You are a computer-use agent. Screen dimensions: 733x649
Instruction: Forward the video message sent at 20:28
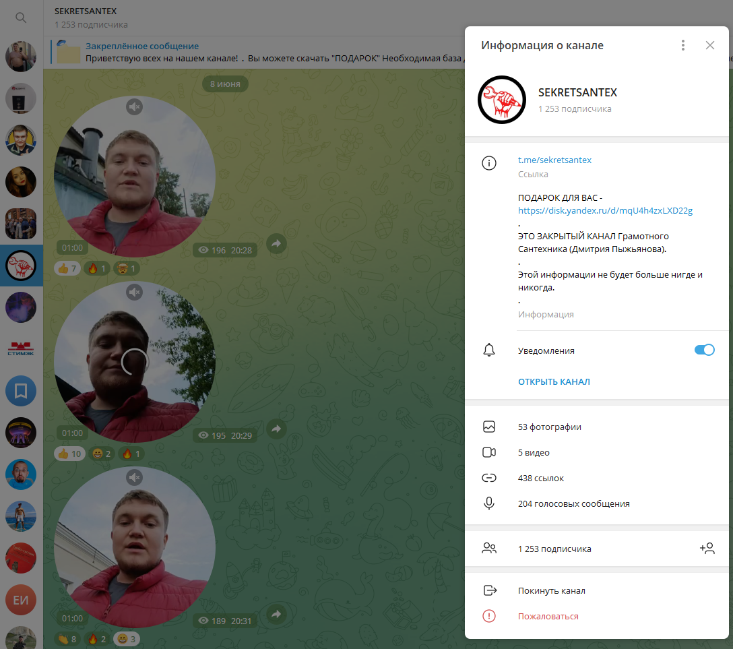coord(277,243)
